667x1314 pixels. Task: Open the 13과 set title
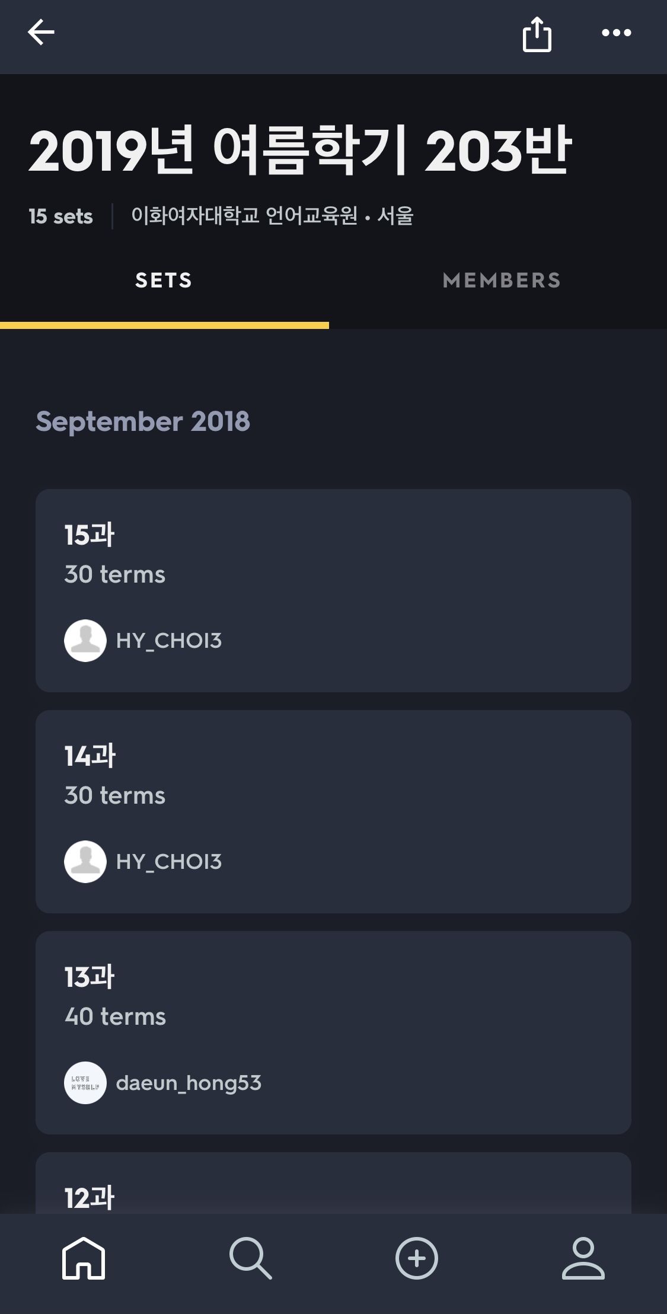point(90,977)
